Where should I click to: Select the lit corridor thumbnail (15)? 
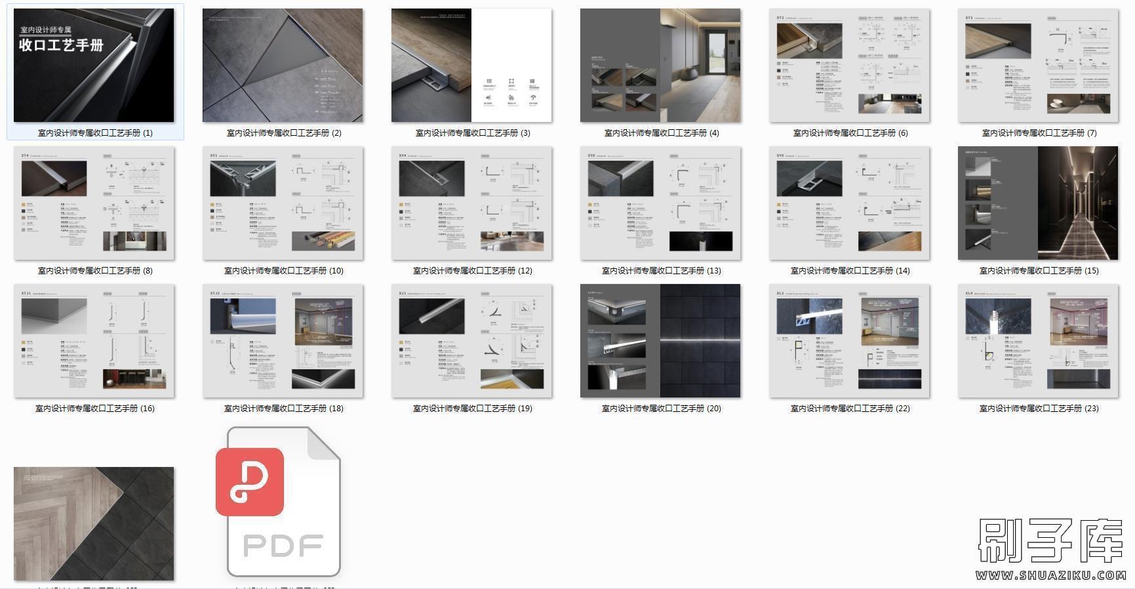click(1038, 203)
